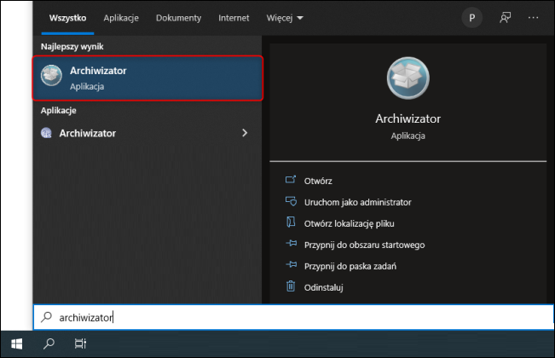
Task: Click the pin to Start icon
Action: 290,245
